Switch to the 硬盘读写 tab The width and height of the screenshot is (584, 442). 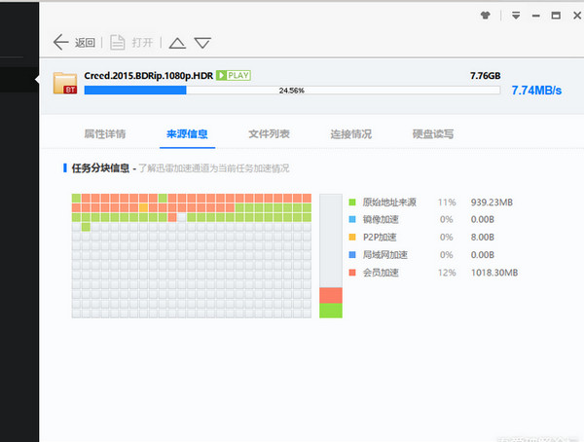point(433,133)
